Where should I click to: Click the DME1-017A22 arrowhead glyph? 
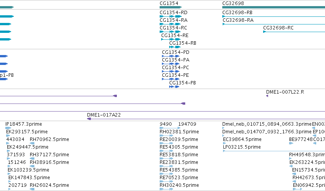89,119
